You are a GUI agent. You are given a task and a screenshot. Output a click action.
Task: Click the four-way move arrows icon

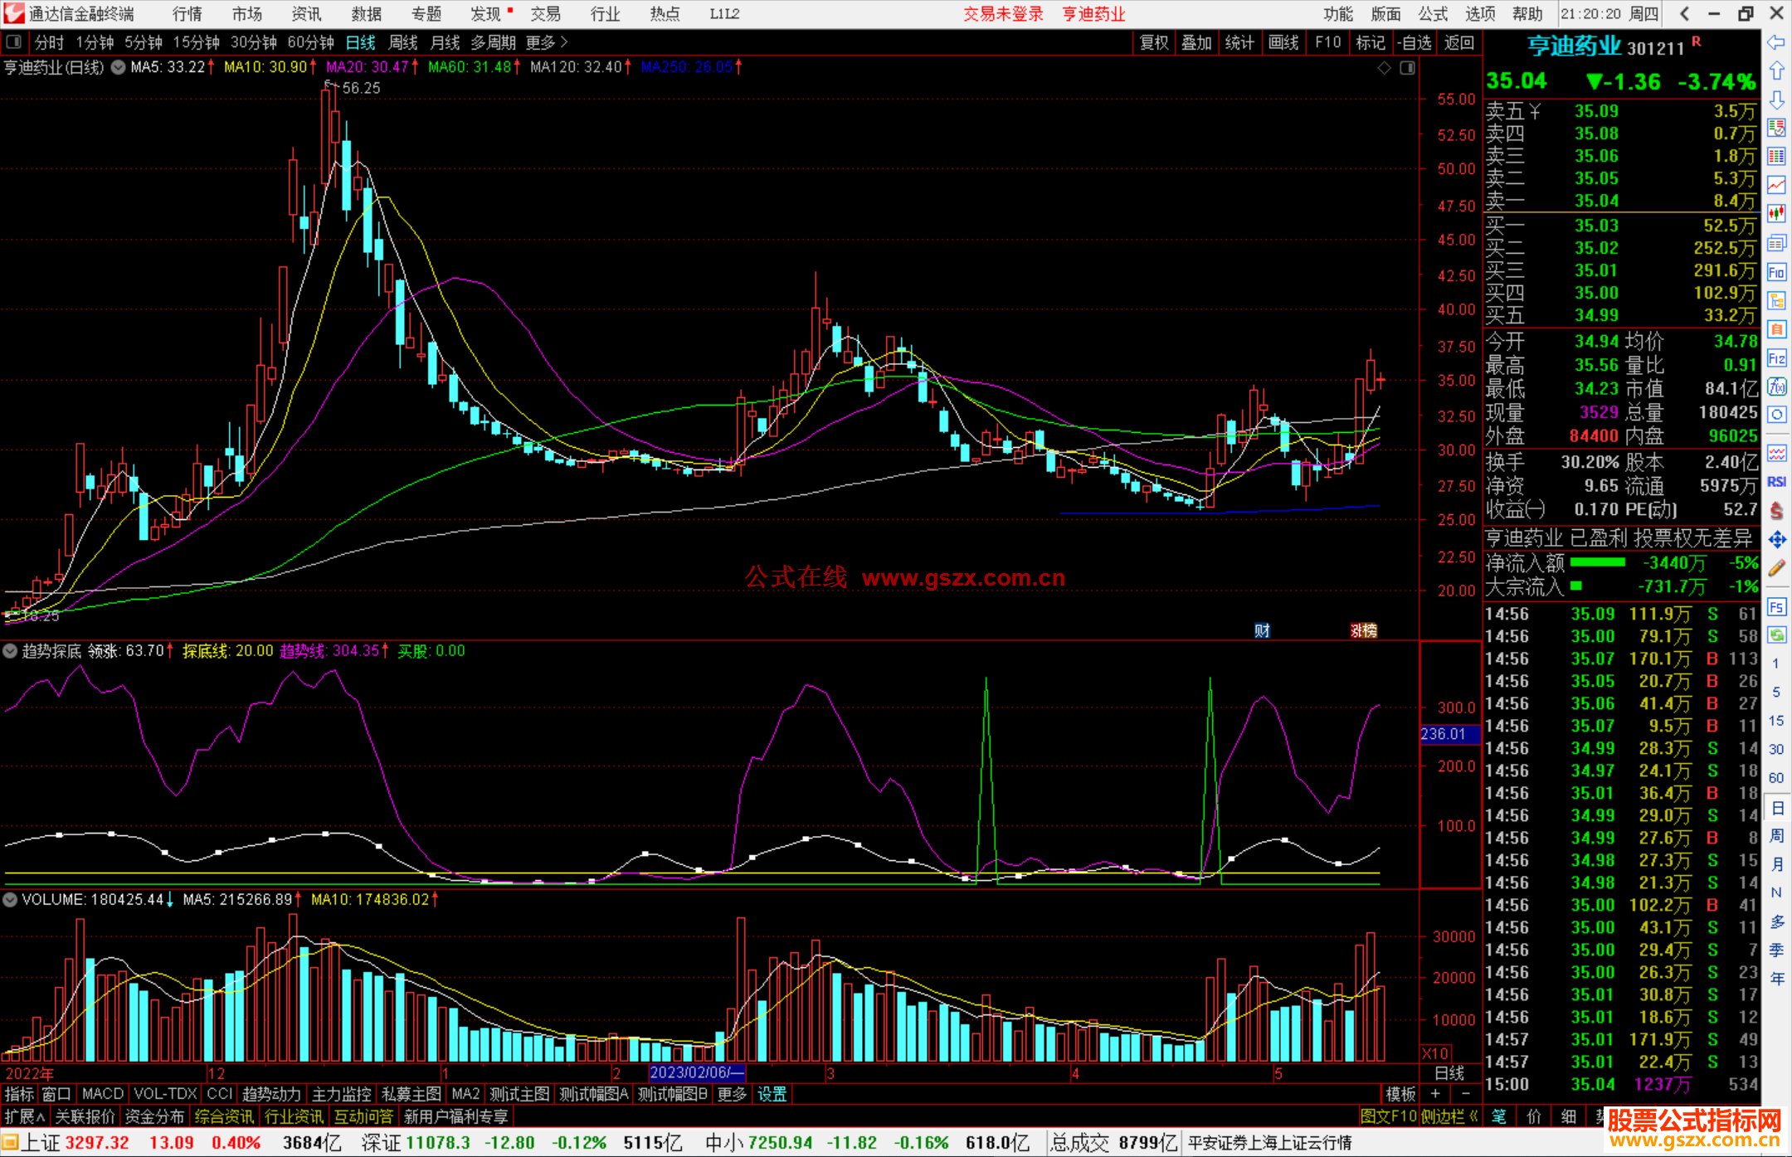pyautogui.click(x=1776, y=540)
